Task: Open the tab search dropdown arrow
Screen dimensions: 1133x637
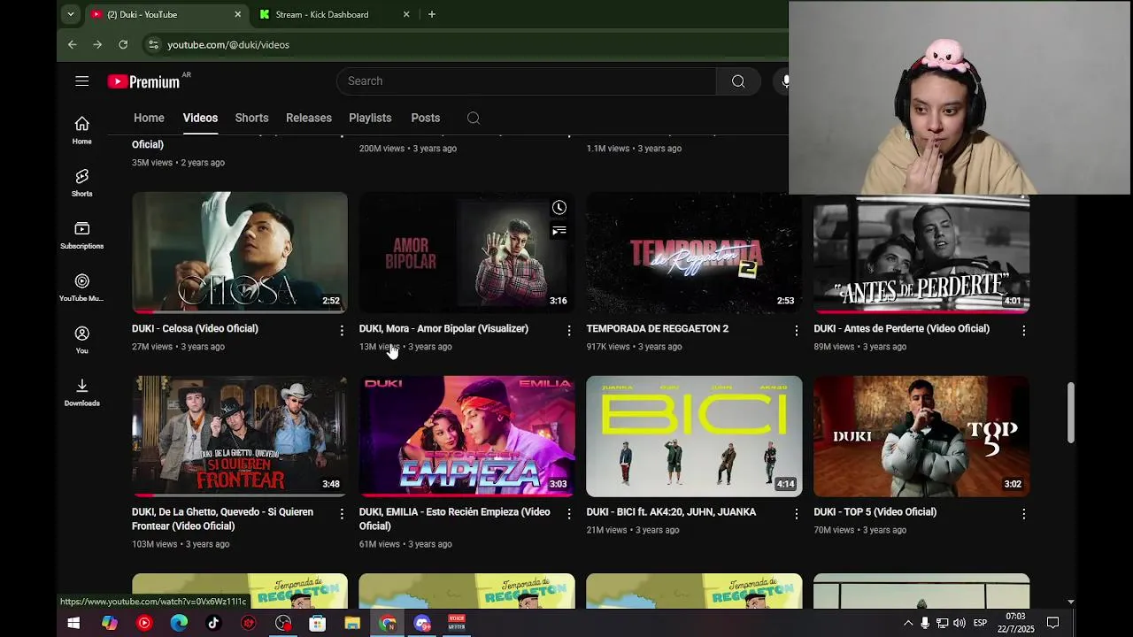Action: 71,14
